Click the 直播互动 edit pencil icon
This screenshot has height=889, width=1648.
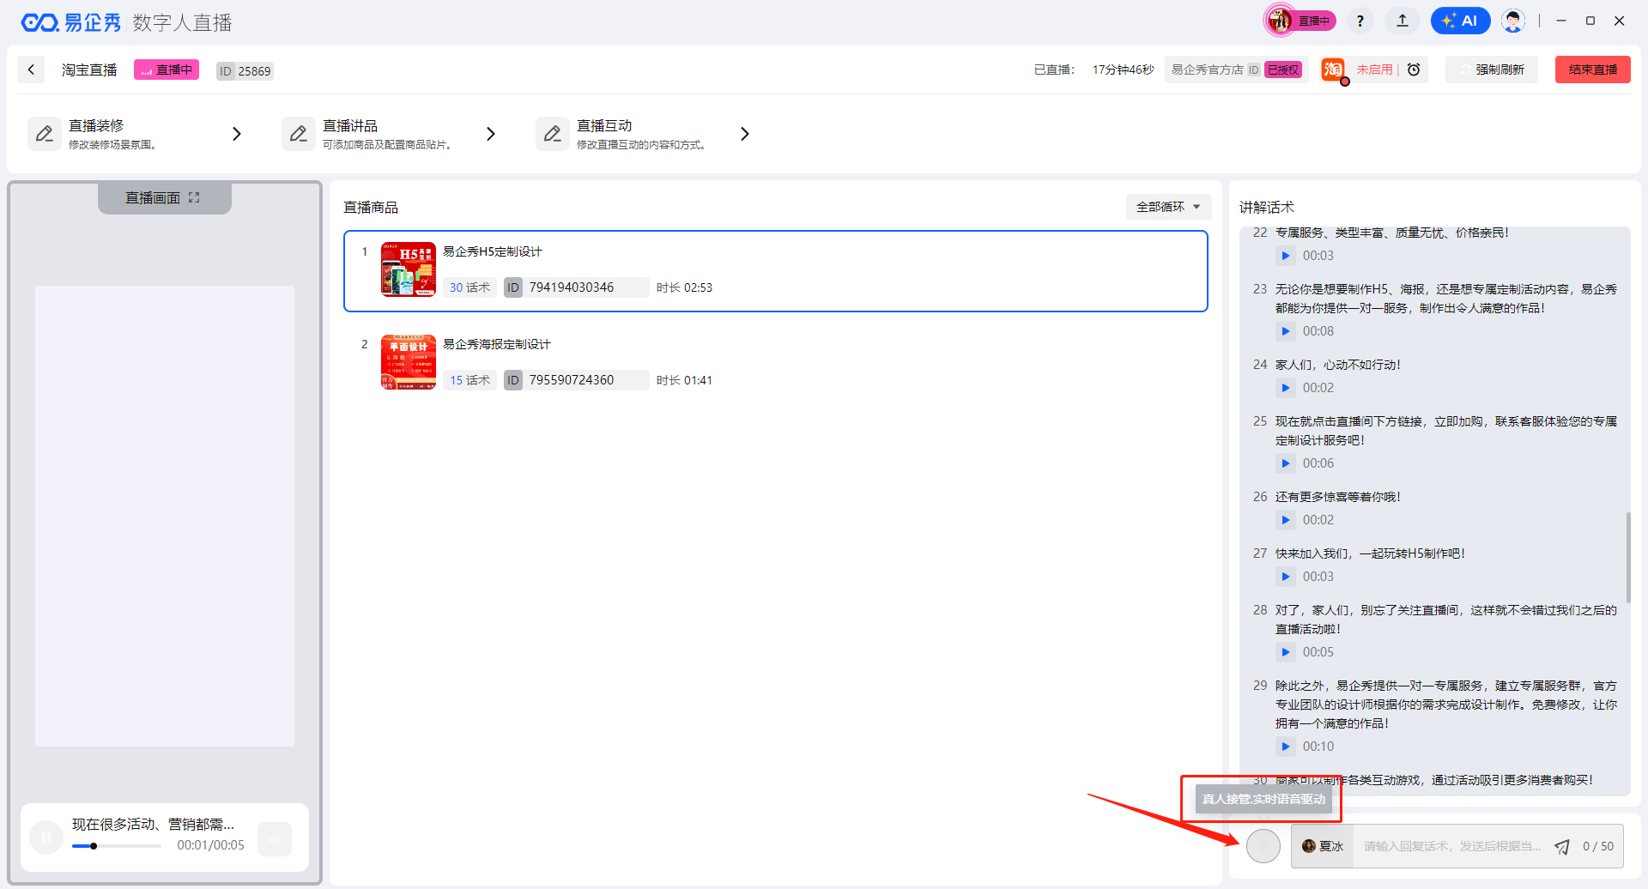tap(553, 134)
